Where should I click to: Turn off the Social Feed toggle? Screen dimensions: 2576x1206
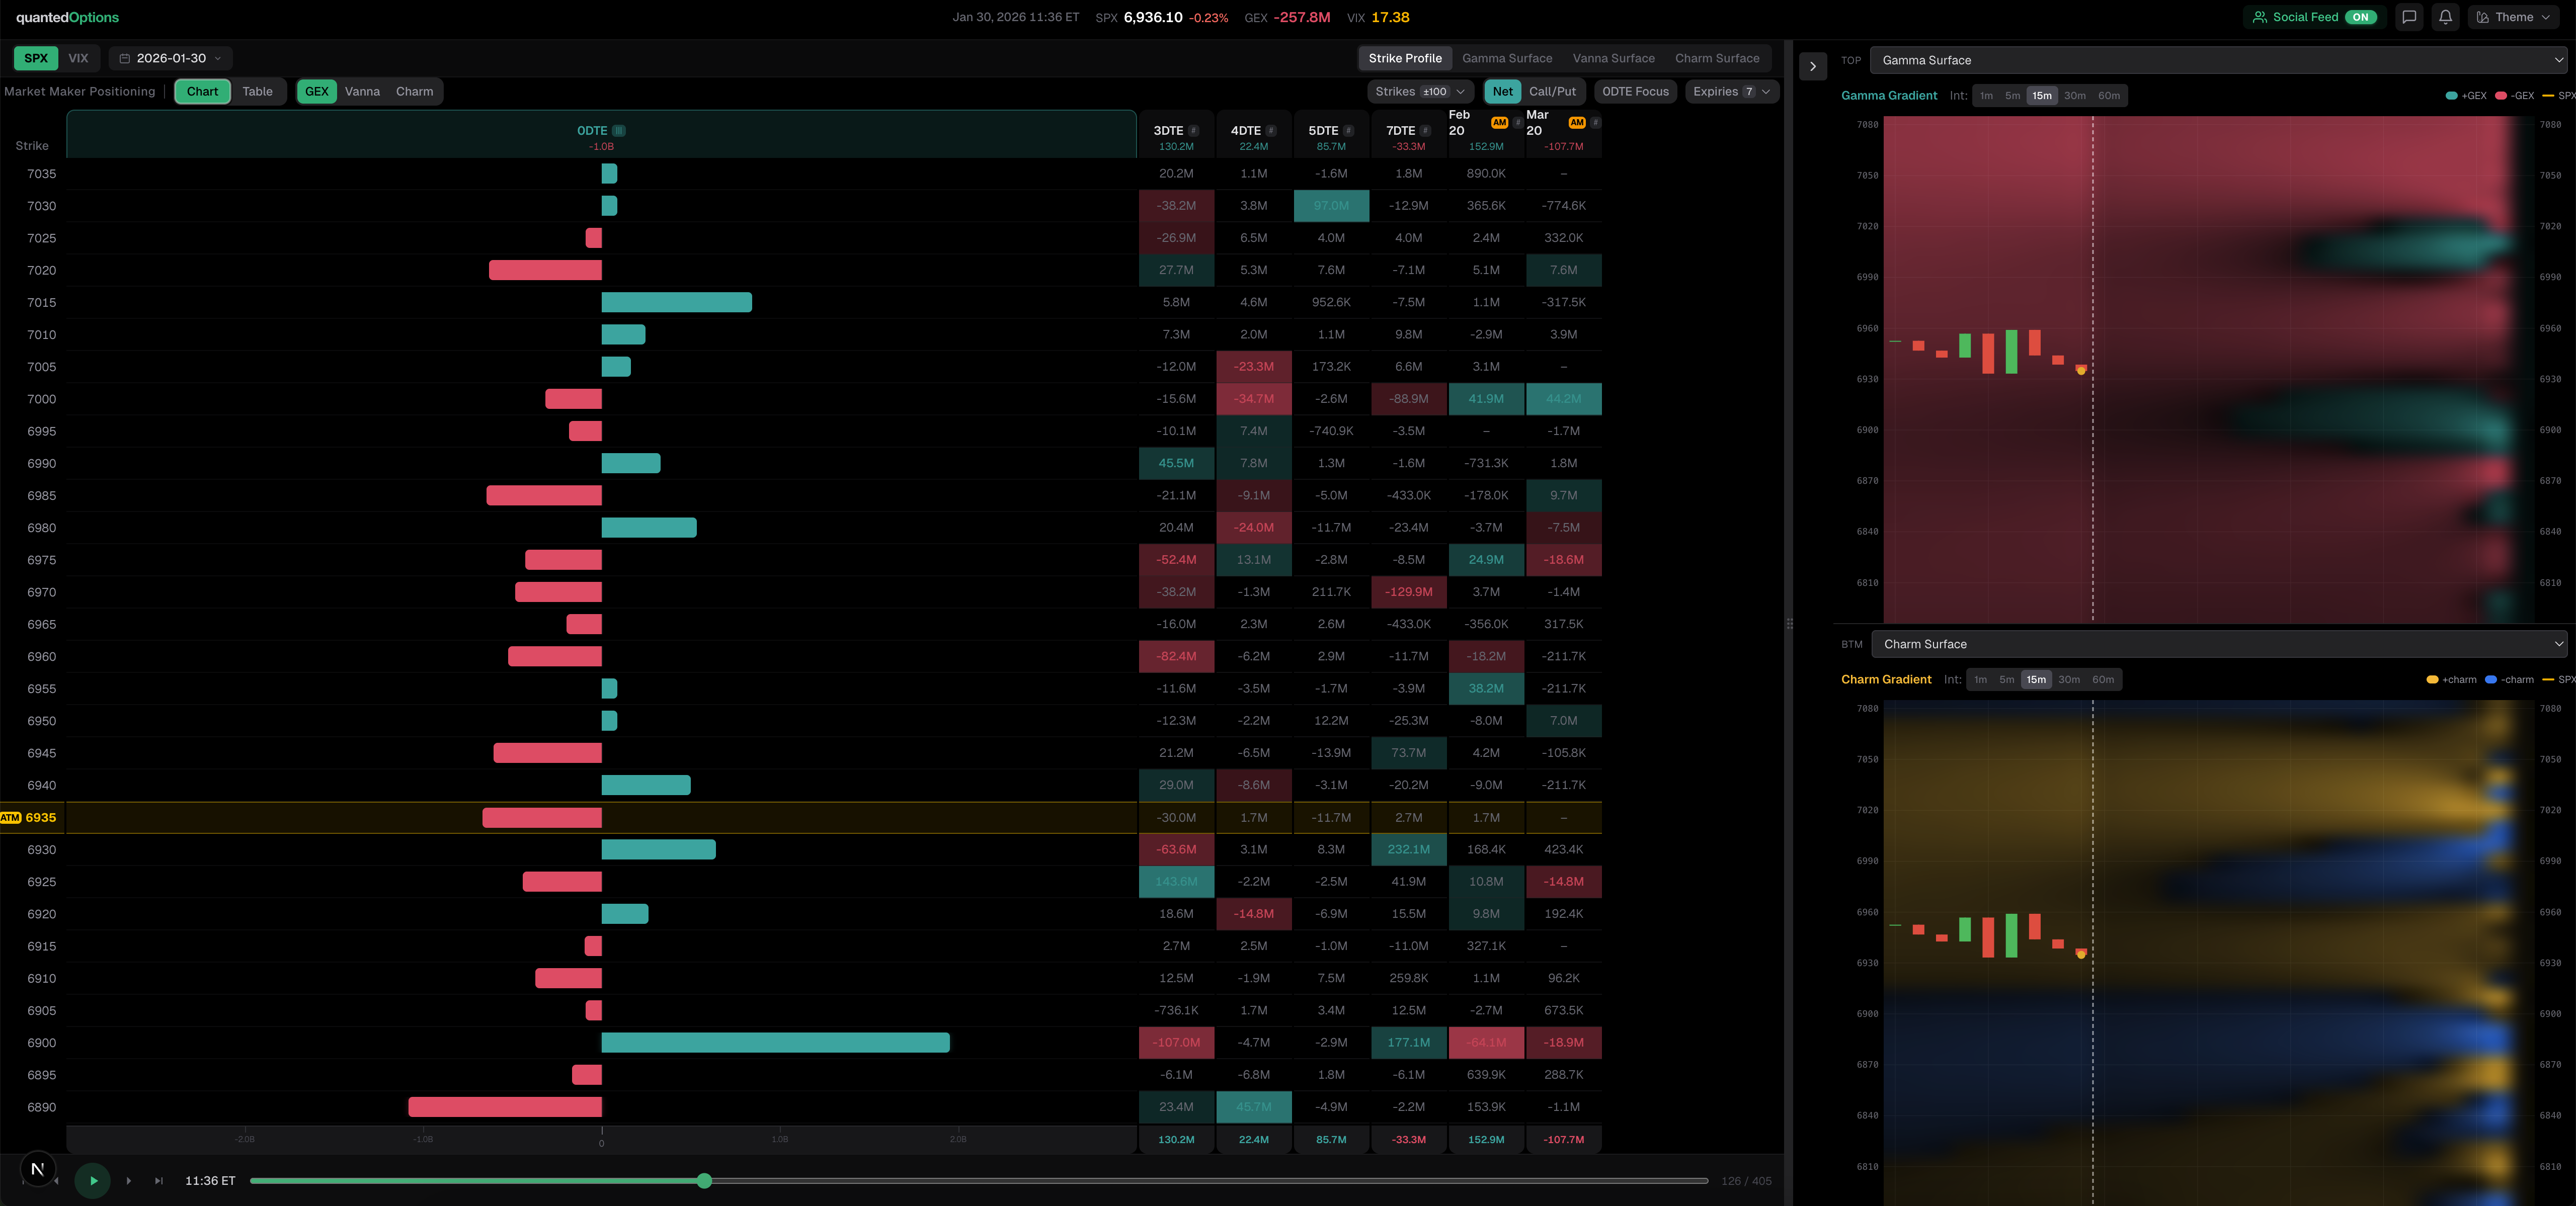[2361, 17]
